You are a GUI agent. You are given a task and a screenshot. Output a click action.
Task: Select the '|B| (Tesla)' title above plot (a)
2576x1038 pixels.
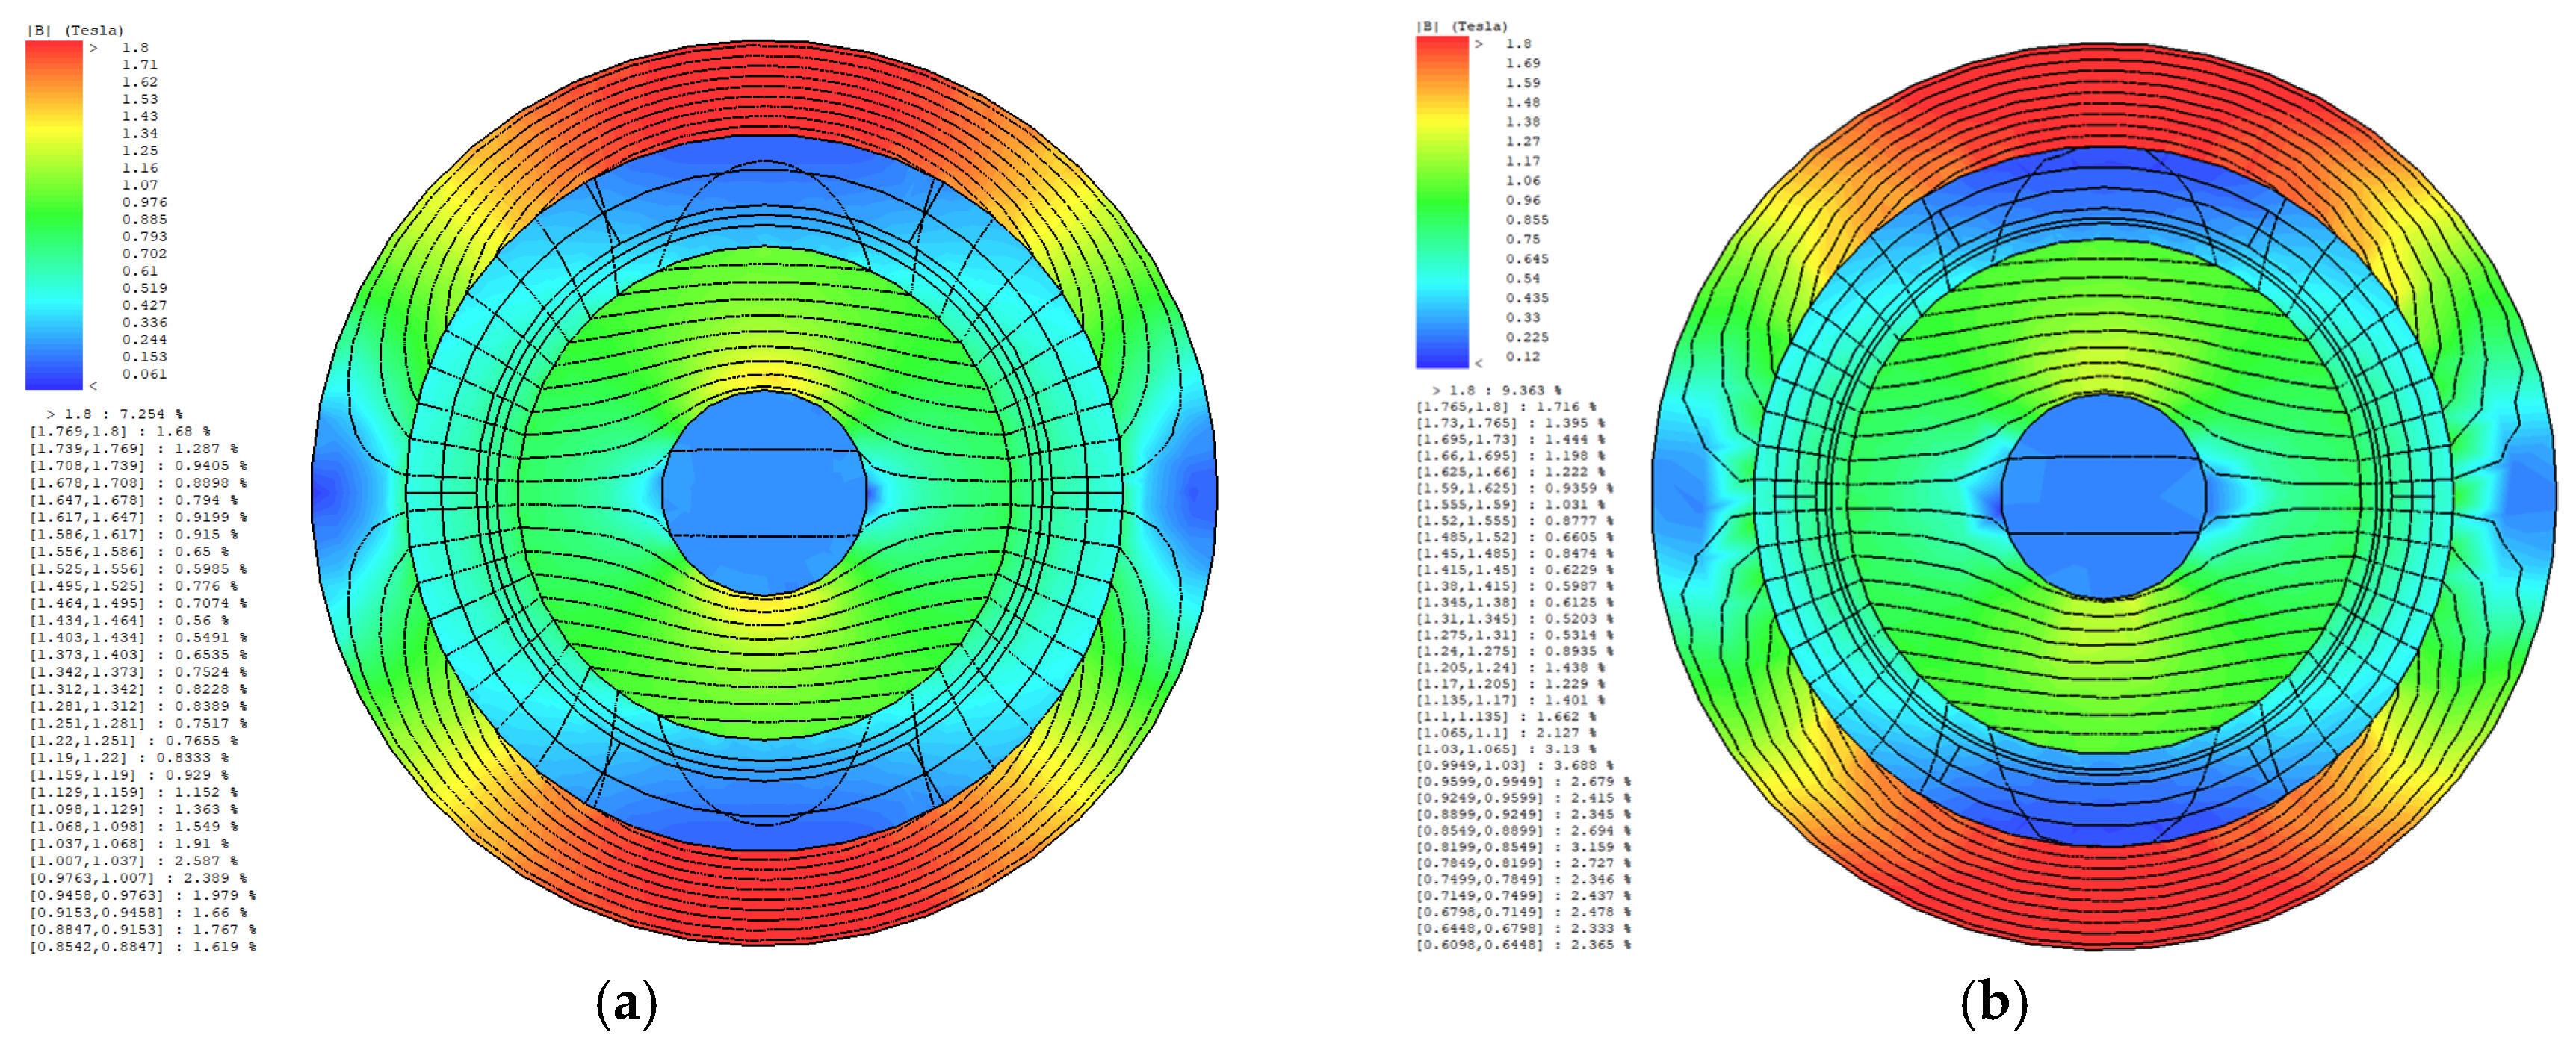click(75, 30)
